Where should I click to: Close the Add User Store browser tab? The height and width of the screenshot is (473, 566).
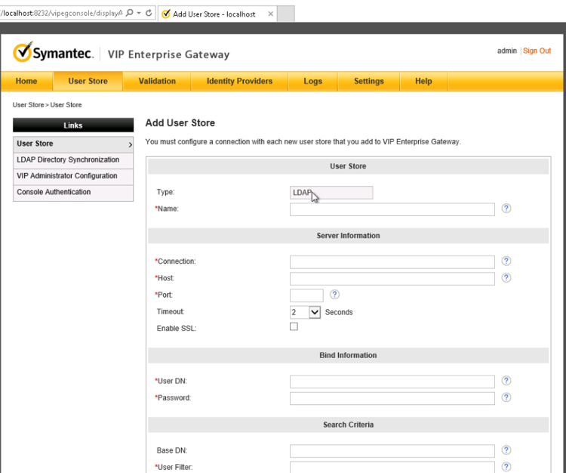(270, 14)
